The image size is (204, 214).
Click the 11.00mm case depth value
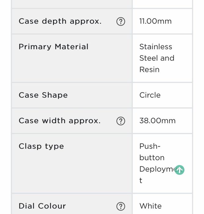pos(155,21)
